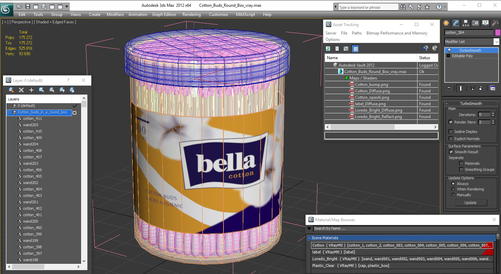
Task: Toggle TurboSmooth modifier lightbulb on/off
Action: pos(449,50)
